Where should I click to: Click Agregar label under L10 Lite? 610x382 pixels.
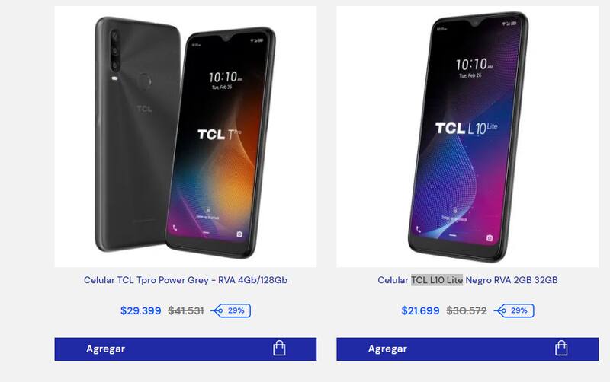click(387, 349)
